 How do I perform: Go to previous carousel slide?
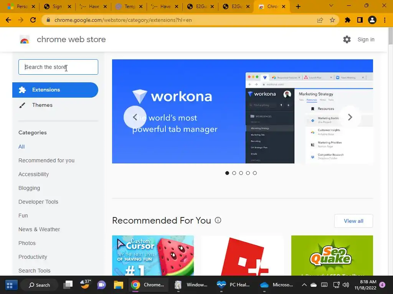coord(135,117)
